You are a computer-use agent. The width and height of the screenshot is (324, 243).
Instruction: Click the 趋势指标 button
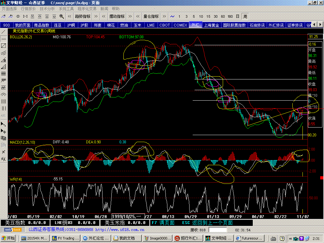[83, 16]
